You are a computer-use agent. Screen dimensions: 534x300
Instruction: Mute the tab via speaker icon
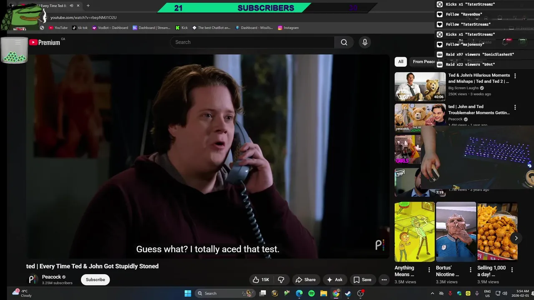click(x=71, y=6)
